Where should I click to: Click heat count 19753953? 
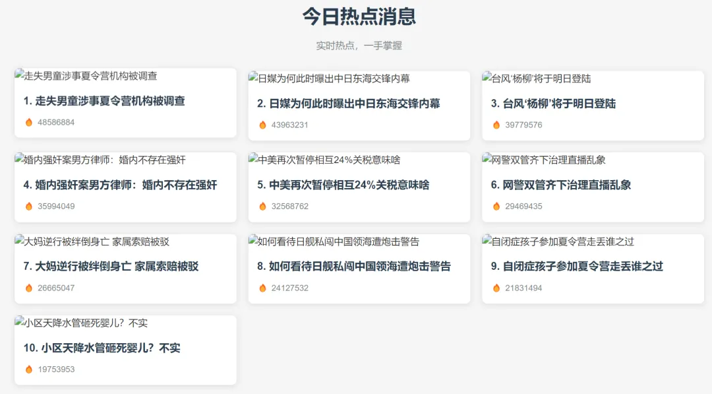(x=56, y=370)
